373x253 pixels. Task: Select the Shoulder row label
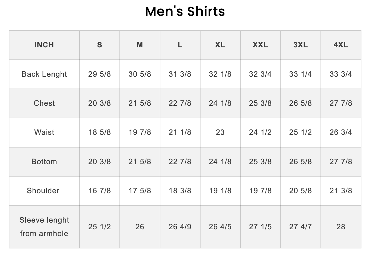point(43,191)
